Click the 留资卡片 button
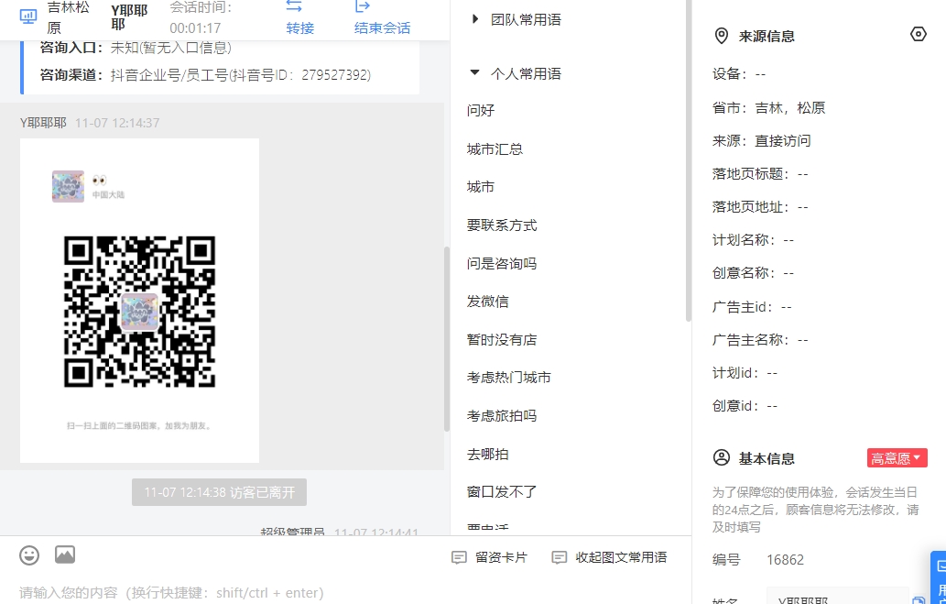Image resolution: width=946 pixels, height=604 pixels. [x=489, y=557]
